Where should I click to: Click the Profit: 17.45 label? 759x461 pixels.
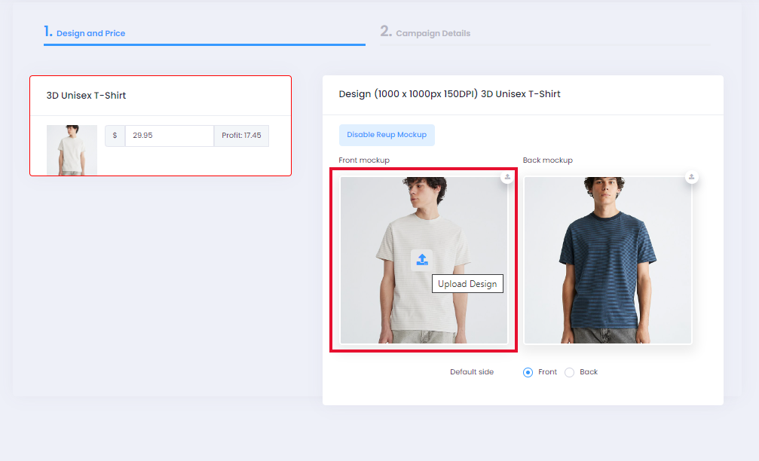241,136
